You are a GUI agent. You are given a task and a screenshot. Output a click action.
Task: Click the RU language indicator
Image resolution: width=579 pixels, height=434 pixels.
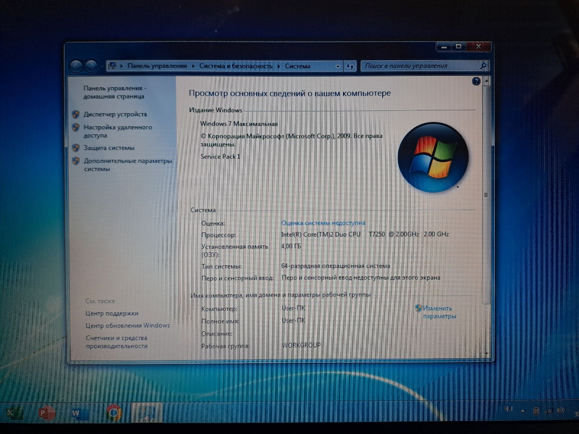point(508,409)
